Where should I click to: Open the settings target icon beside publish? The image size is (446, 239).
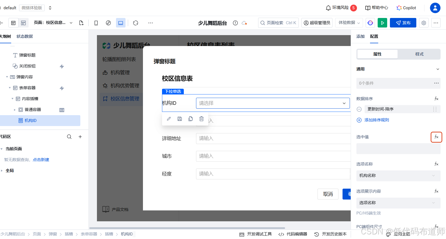click(424, 23)
